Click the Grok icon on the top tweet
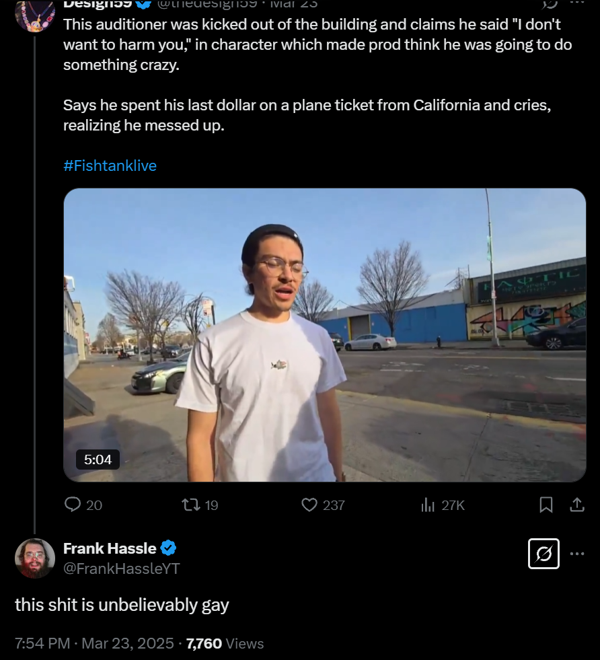Screen dimensions: 600x660 (x=550, y=4)
